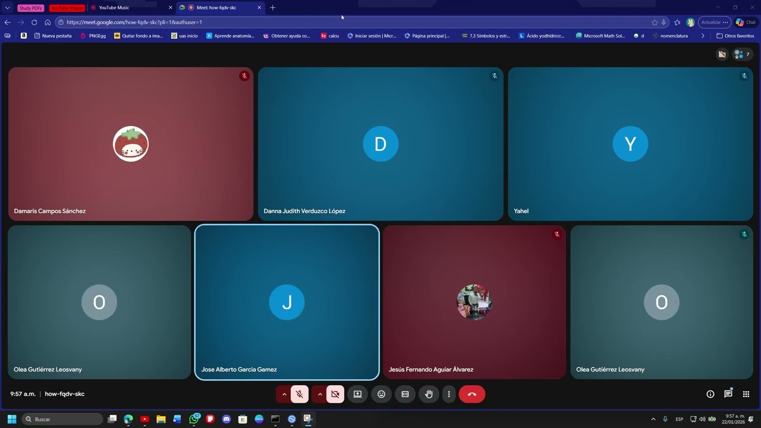The height and width of the screenshot is (428, 761).
Task: Open the clock showing 22/01/2026
Action: [733, 419]
